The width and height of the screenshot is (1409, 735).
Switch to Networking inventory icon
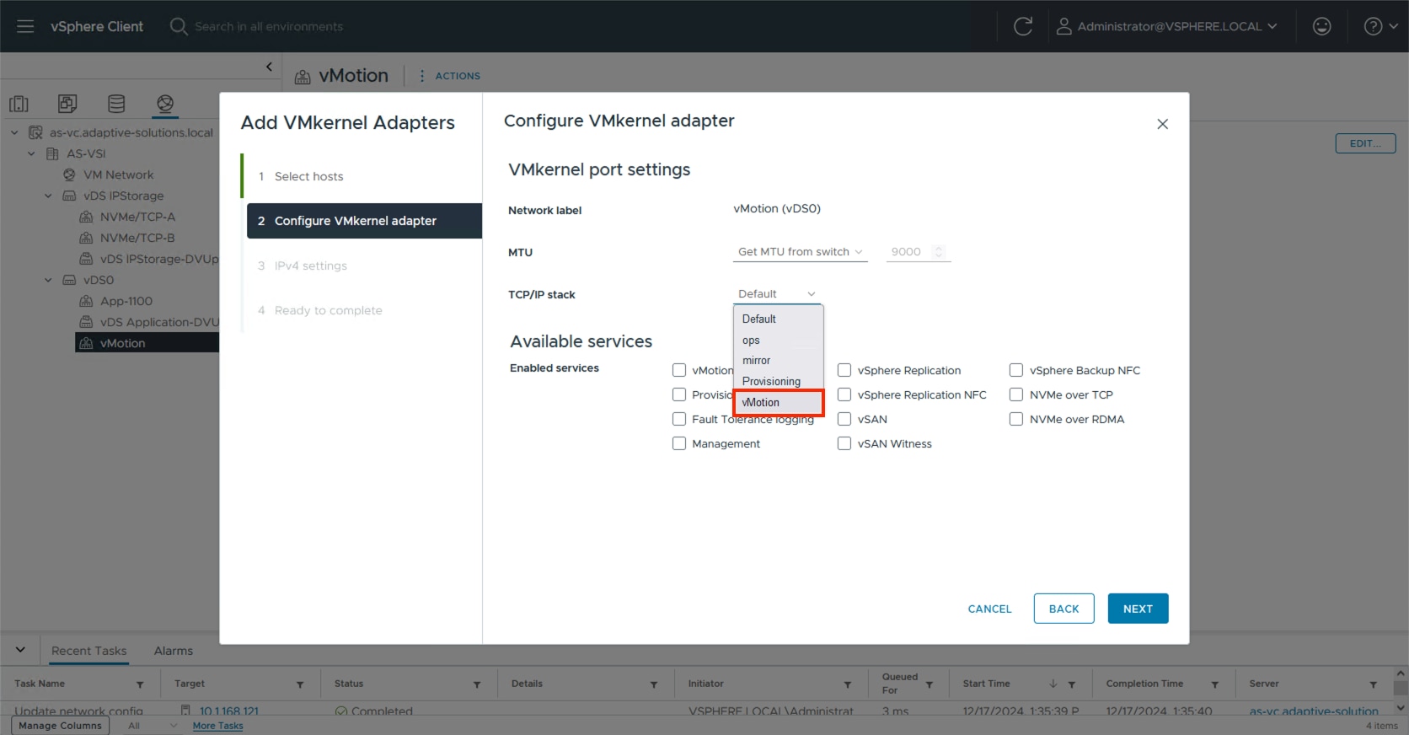[x=165, y=104]
